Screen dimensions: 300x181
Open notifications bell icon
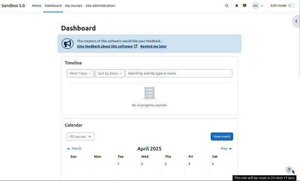point(237,5)
